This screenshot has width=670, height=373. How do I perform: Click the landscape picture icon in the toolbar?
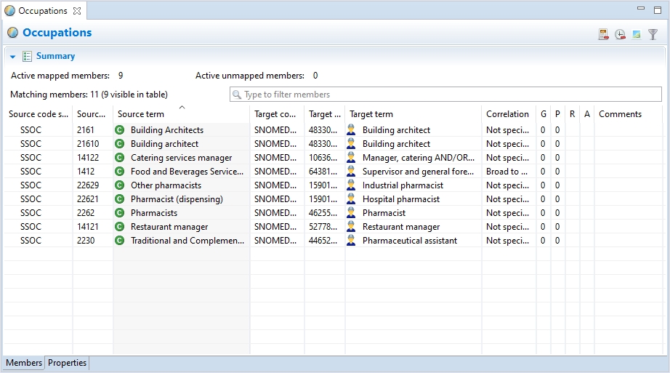click(637, 34)
